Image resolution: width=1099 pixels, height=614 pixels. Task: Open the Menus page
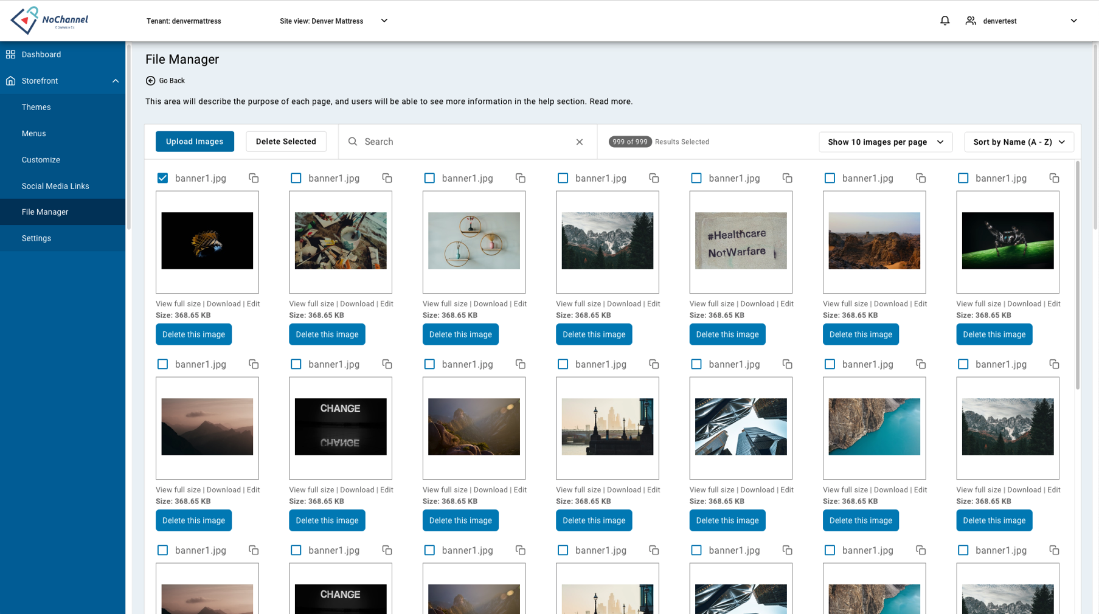click(63, 134)
